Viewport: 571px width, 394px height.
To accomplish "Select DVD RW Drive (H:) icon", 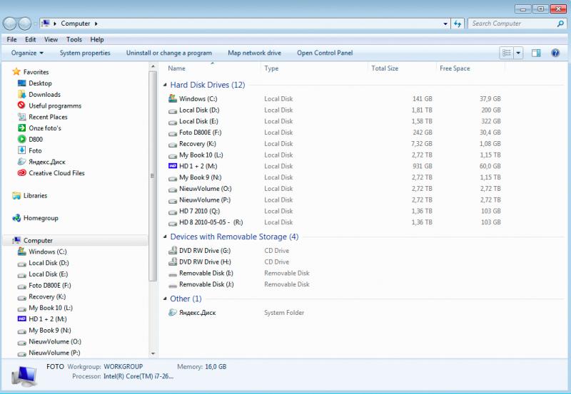I will tap(173, 261).
